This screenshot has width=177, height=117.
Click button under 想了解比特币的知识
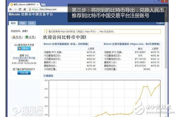[24, 73]
